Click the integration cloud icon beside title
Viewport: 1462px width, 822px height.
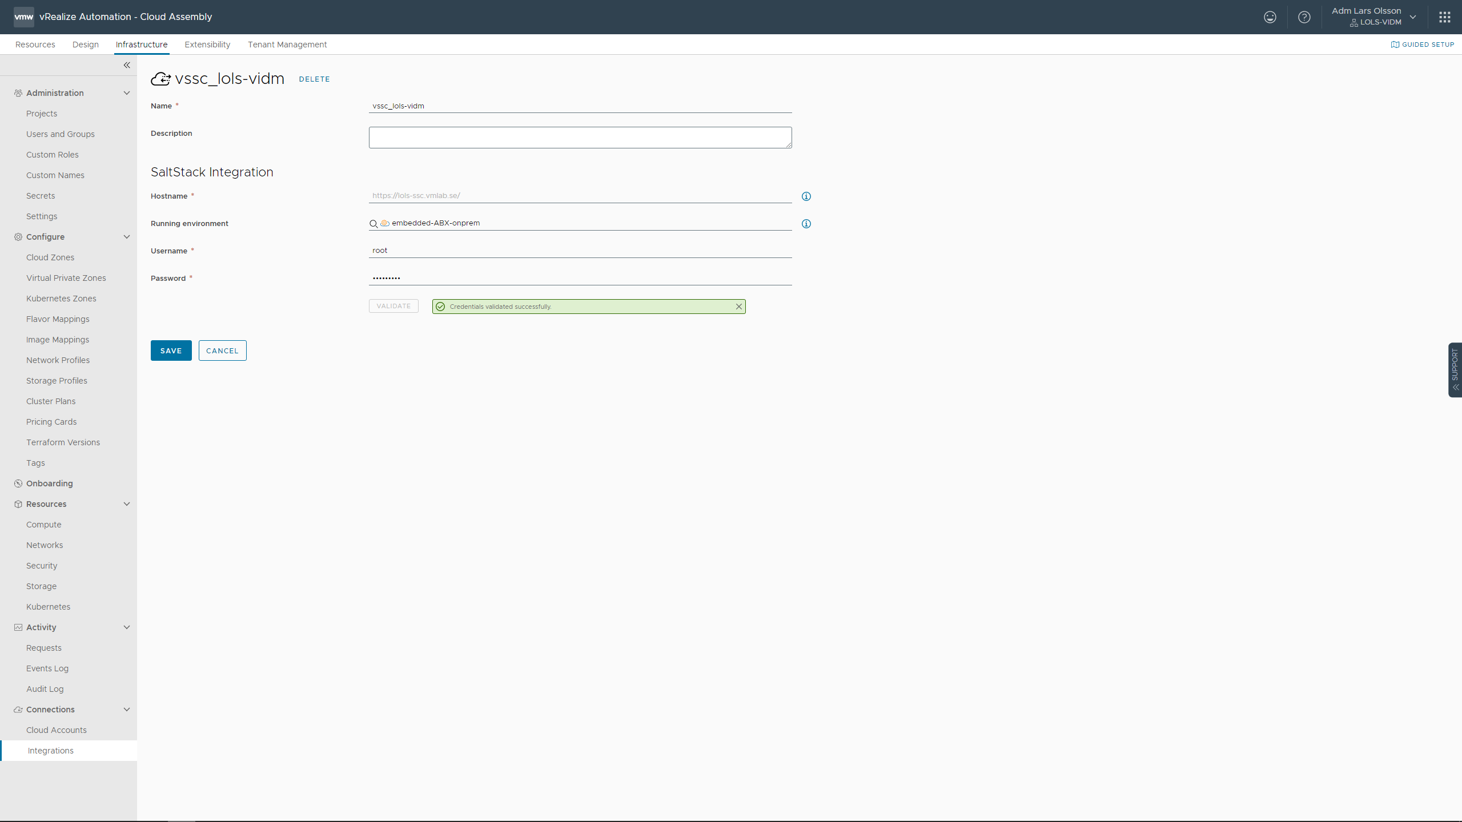click(160, 79)
